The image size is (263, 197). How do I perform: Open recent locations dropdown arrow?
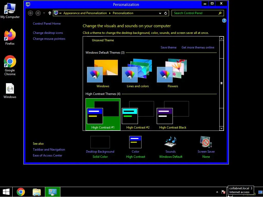pyautogui.click(x=44, y=13)
